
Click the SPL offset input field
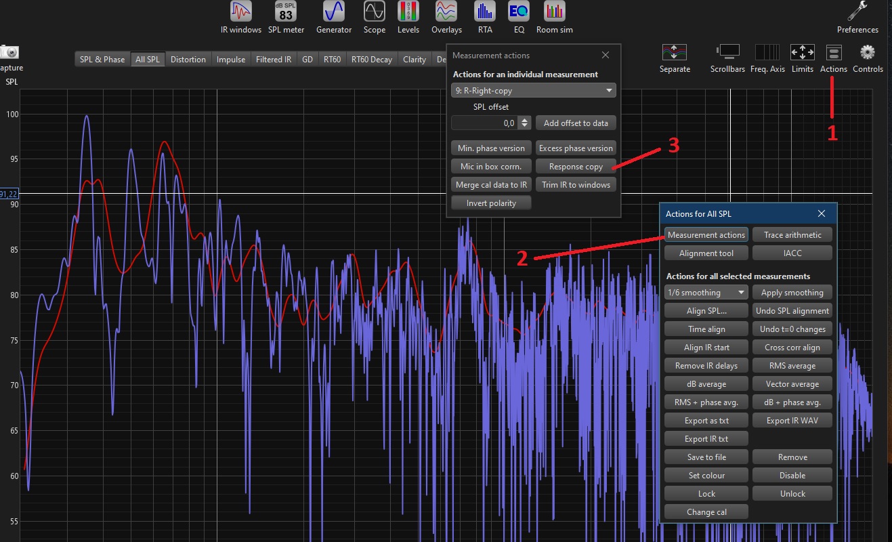(484, 123)
